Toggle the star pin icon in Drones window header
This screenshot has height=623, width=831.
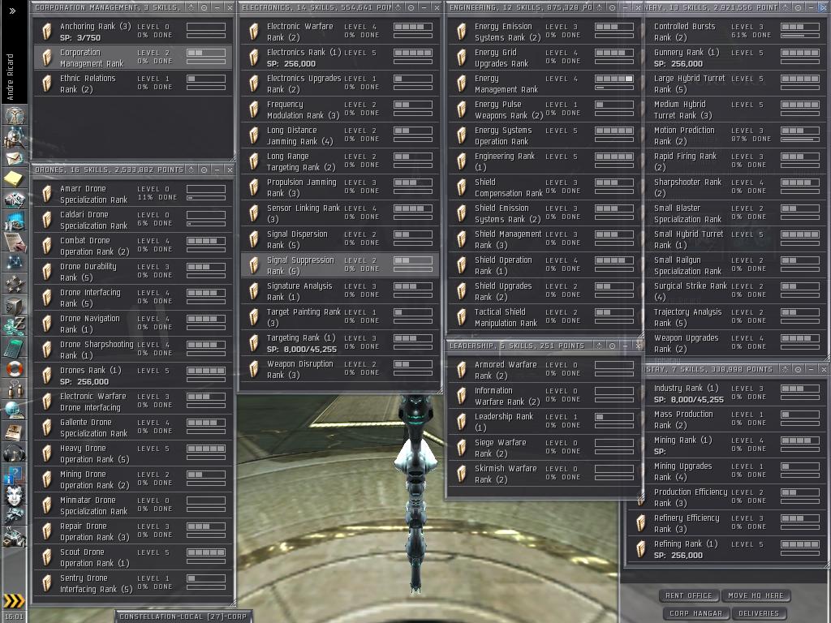click(x=191, y=170)
